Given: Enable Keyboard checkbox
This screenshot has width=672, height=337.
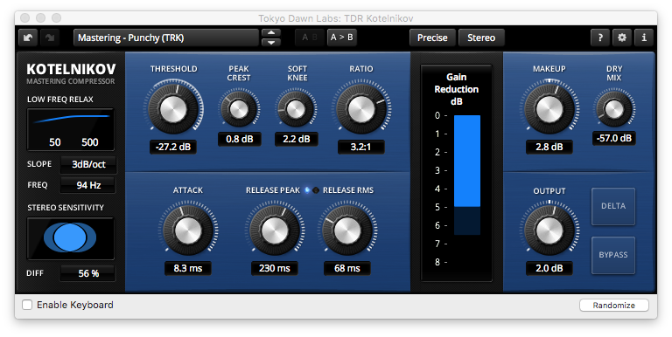Looking at the screenshot, I should (27, 305).
